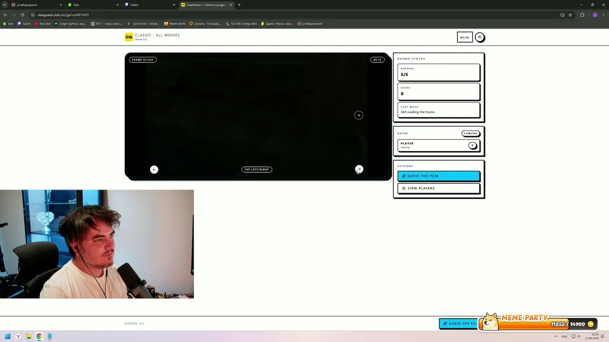Close the Kick browser tab
This screenshot has height=342, width=609.
coord(118,5)
